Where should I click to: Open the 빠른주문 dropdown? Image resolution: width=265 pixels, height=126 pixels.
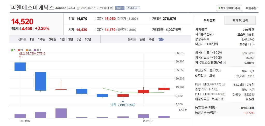(x=252, y=8)
